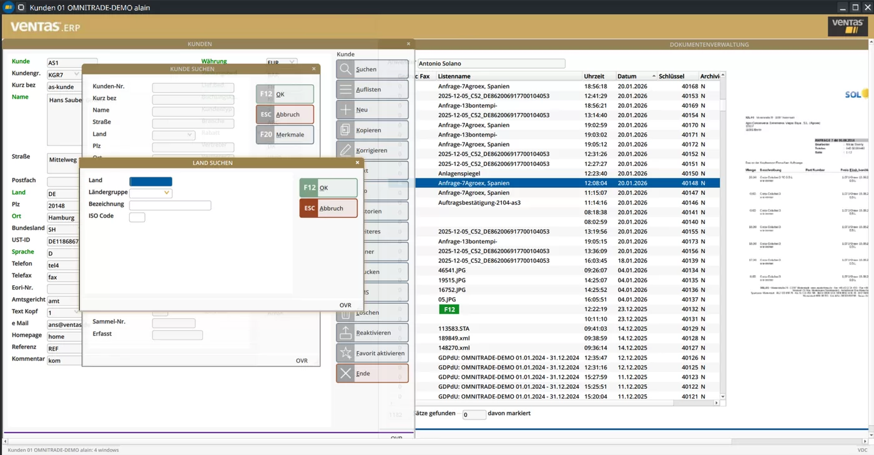Click the davon markiert count field

click(x=474, y=414)
